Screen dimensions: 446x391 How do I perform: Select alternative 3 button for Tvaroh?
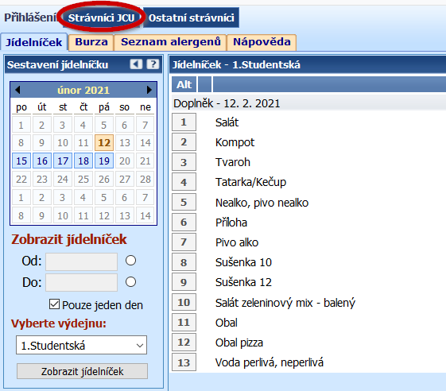pos(184,162)
